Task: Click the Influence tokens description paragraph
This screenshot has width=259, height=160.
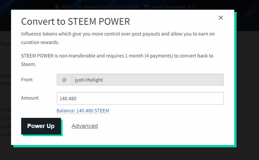Action: pyautogui.click(x=118, y=38)
